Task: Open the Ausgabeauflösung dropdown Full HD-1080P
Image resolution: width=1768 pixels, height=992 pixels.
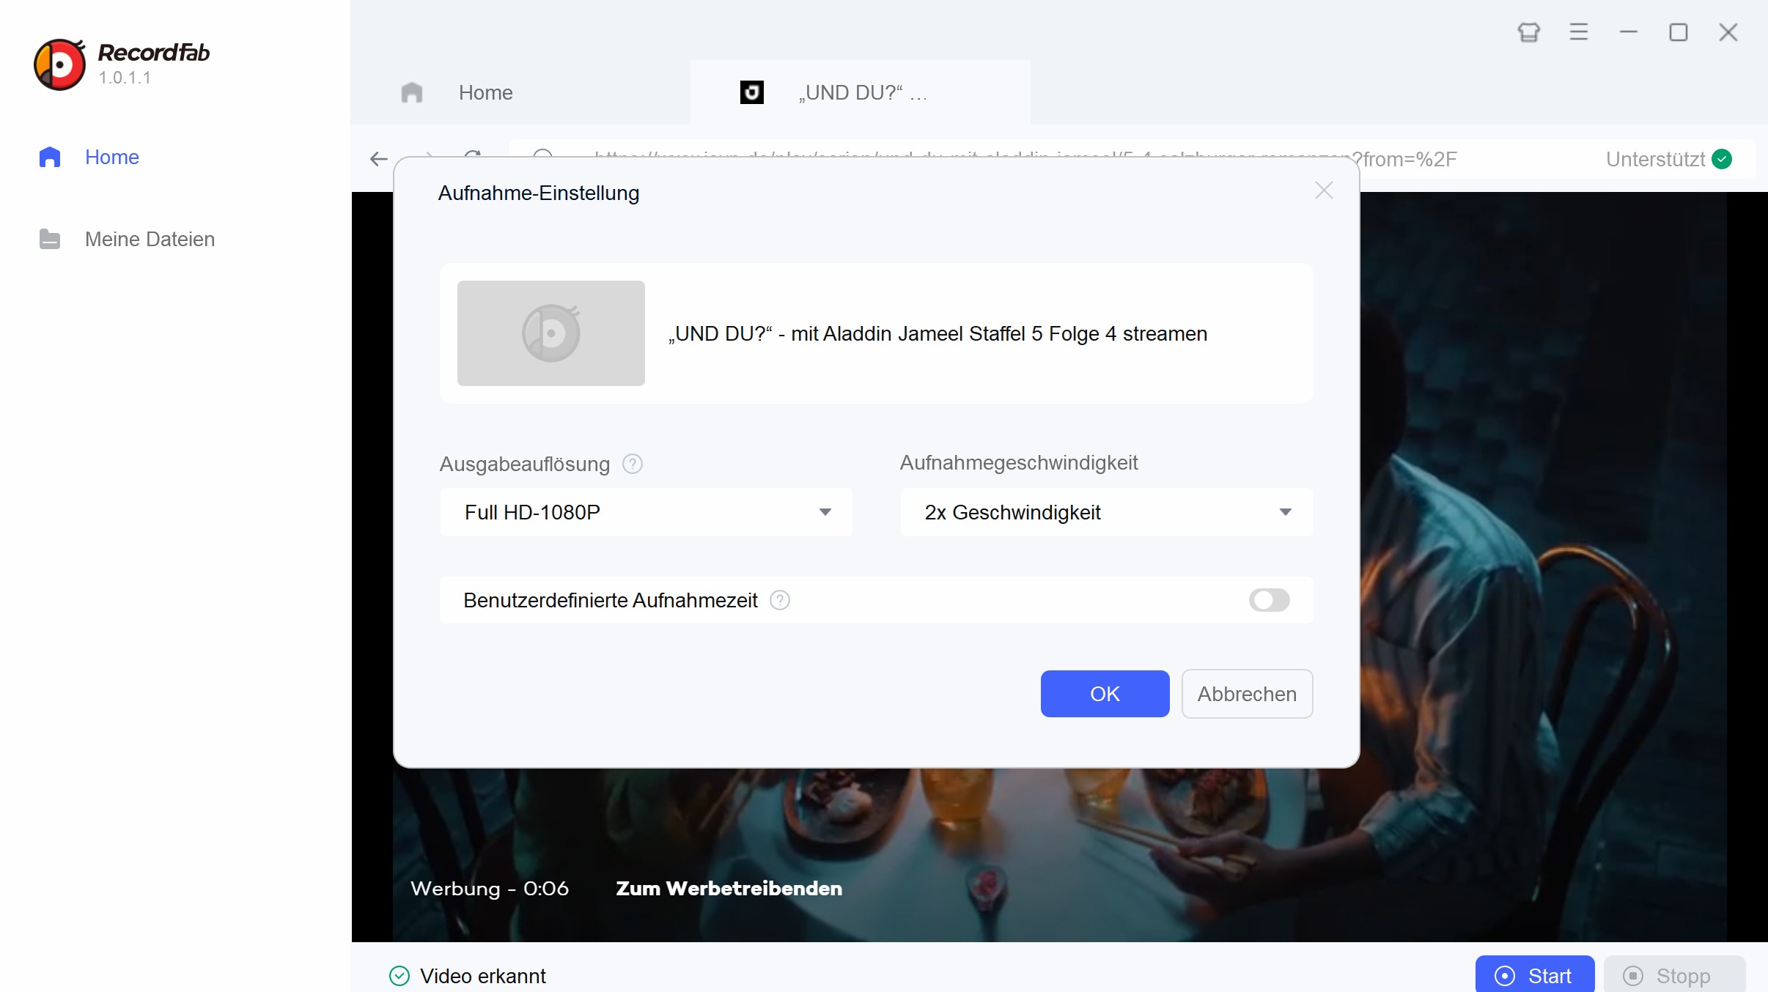Action: (x=647, y=512)
